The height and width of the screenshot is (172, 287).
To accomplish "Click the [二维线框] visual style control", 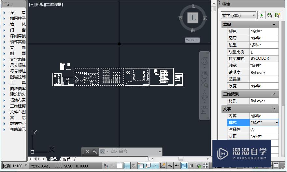I will pos(54,4).
